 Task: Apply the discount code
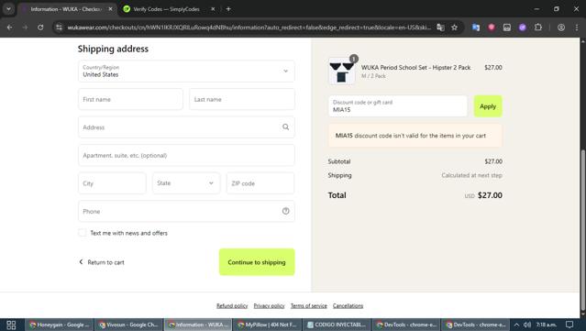tap(488, 106)
